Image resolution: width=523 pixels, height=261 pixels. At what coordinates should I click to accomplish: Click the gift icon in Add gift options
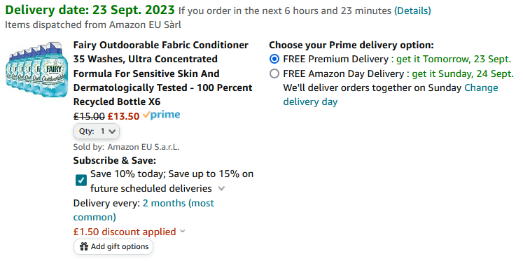click(84, 247)
